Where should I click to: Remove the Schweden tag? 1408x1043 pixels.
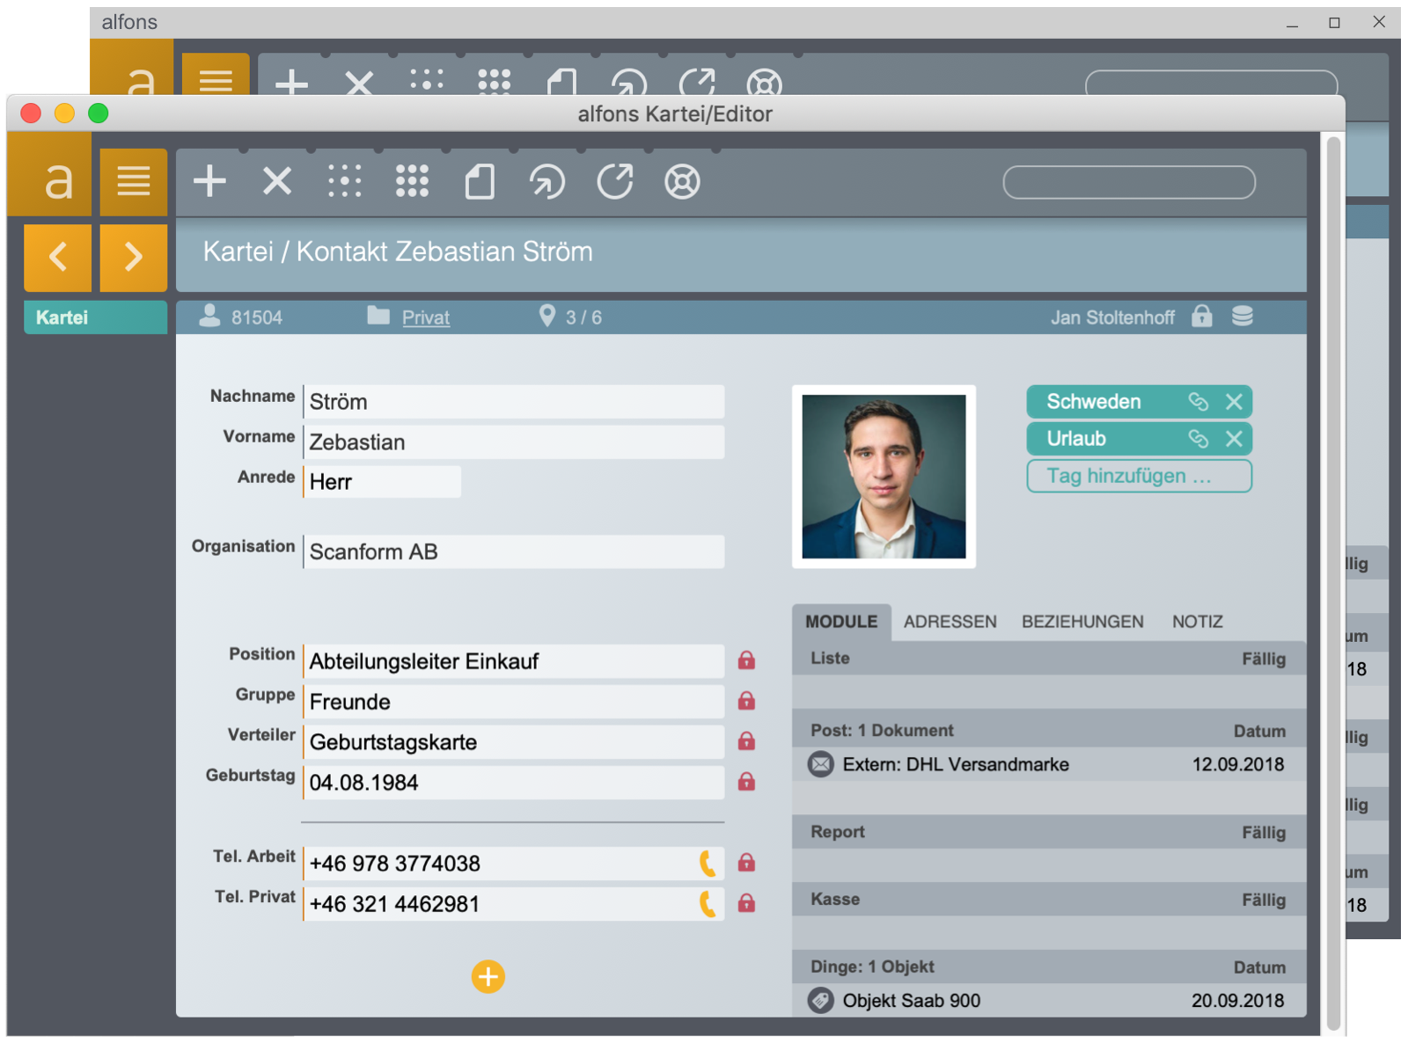1235,402
